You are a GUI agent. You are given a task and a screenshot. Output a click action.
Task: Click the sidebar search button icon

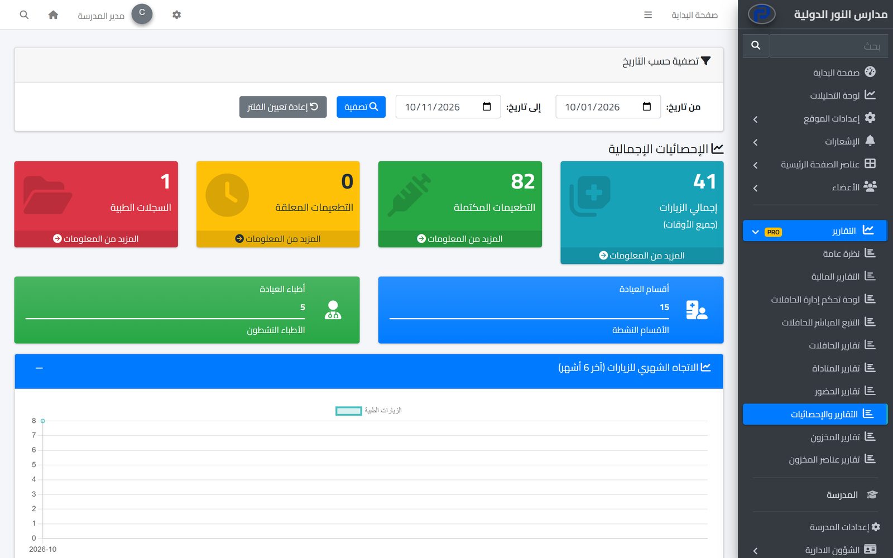(x=756, y=45)
